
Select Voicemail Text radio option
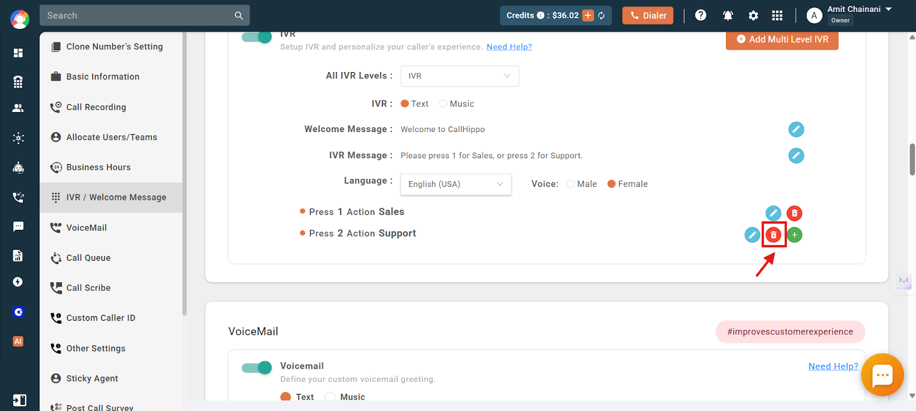tap(286, 397)
